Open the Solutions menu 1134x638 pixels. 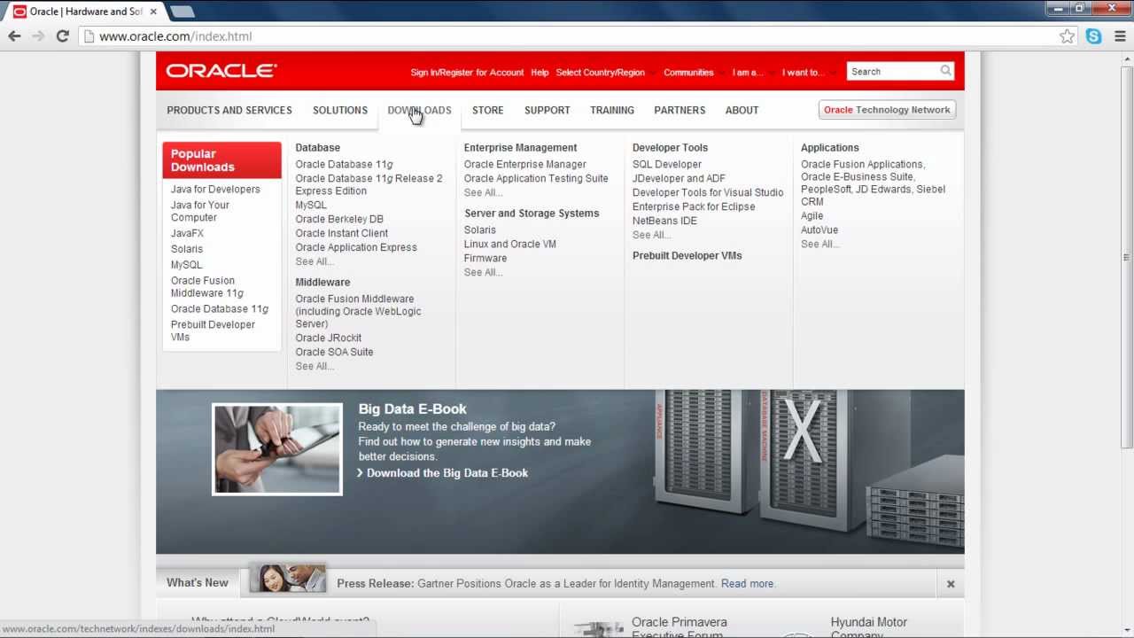340,110
